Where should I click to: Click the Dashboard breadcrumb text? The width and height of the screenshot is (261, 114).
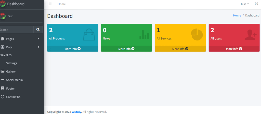point(252,15)
